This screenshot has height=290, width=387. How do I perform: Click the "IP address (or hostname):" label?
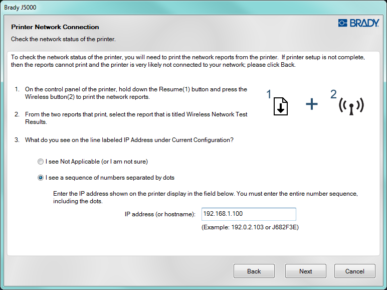(x=160, y=214)
